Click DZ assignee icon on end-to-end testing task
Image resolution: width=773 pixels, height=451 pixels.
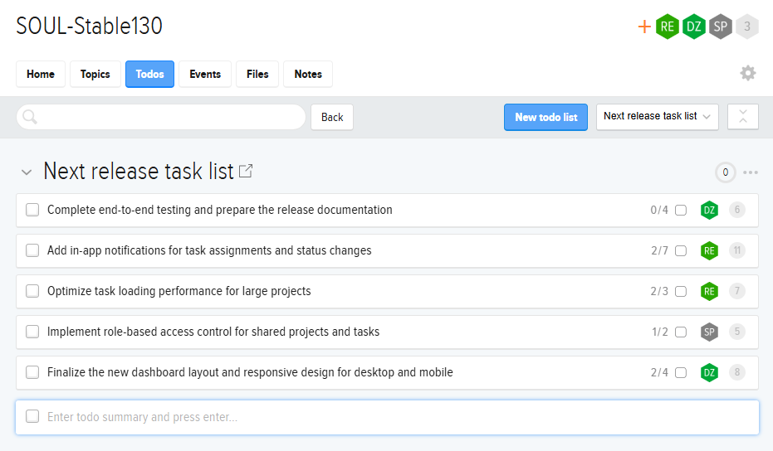click(x=709, y=211)
